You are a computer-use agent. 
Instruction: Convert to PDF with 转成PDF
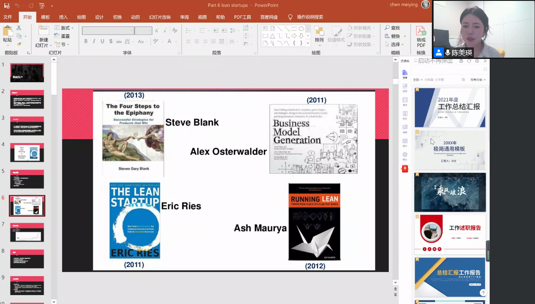(x=421, y=36)
